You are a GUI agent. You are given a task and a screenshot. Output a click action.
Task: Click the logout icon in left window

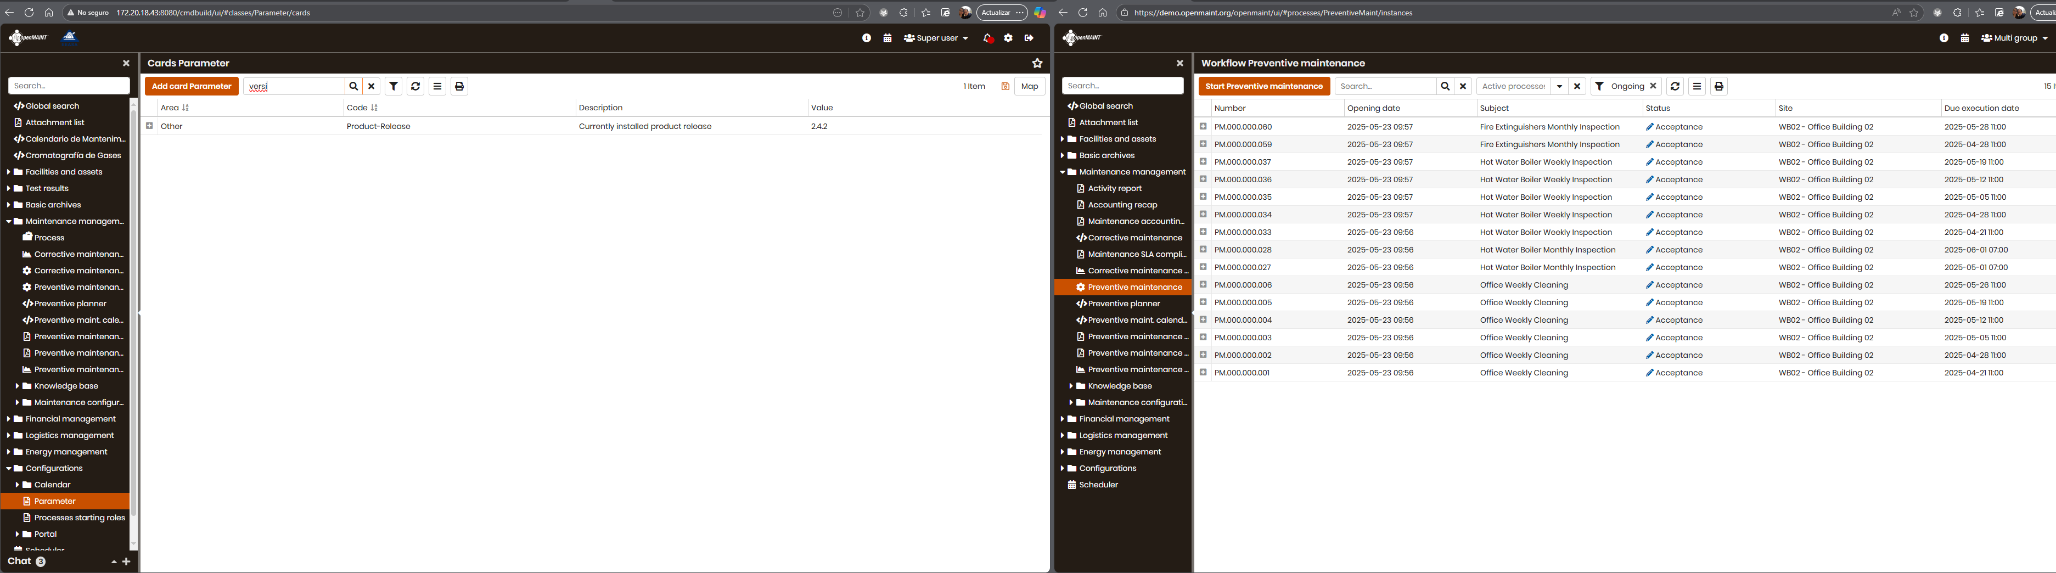click(x=1029, y=38)
